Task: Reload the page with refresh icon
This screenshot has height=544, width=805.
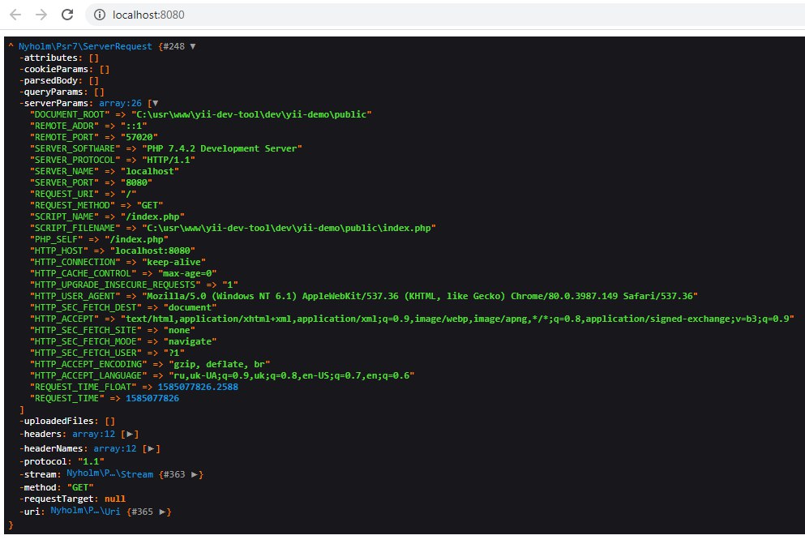Action: (x=67, y=15)
